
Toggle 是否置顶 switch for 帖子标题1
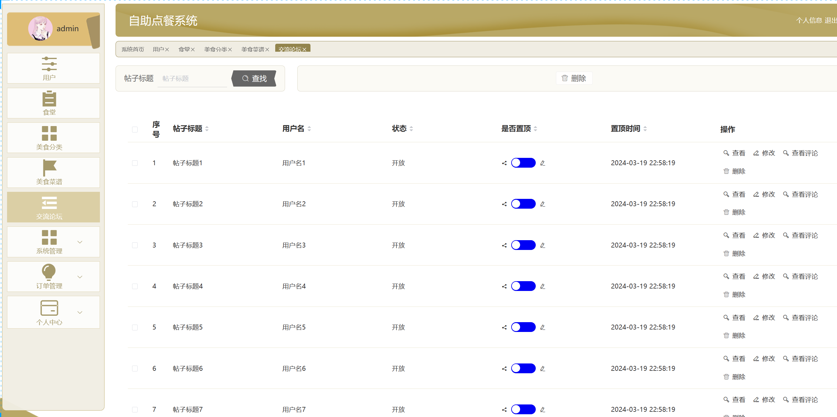tap(523, 163)
